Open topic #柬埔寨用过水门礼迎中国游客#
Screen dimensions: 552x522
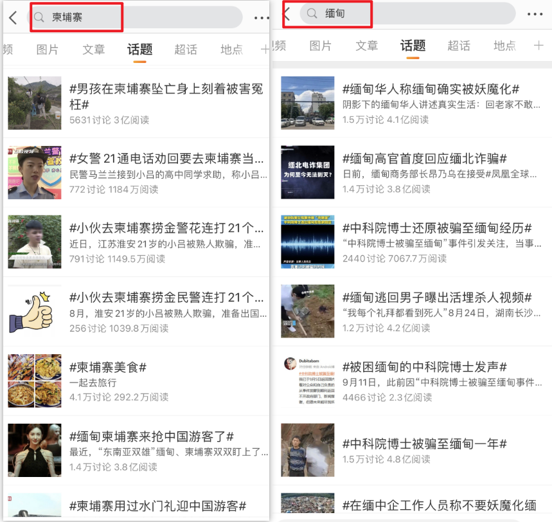tap(157, 506)
